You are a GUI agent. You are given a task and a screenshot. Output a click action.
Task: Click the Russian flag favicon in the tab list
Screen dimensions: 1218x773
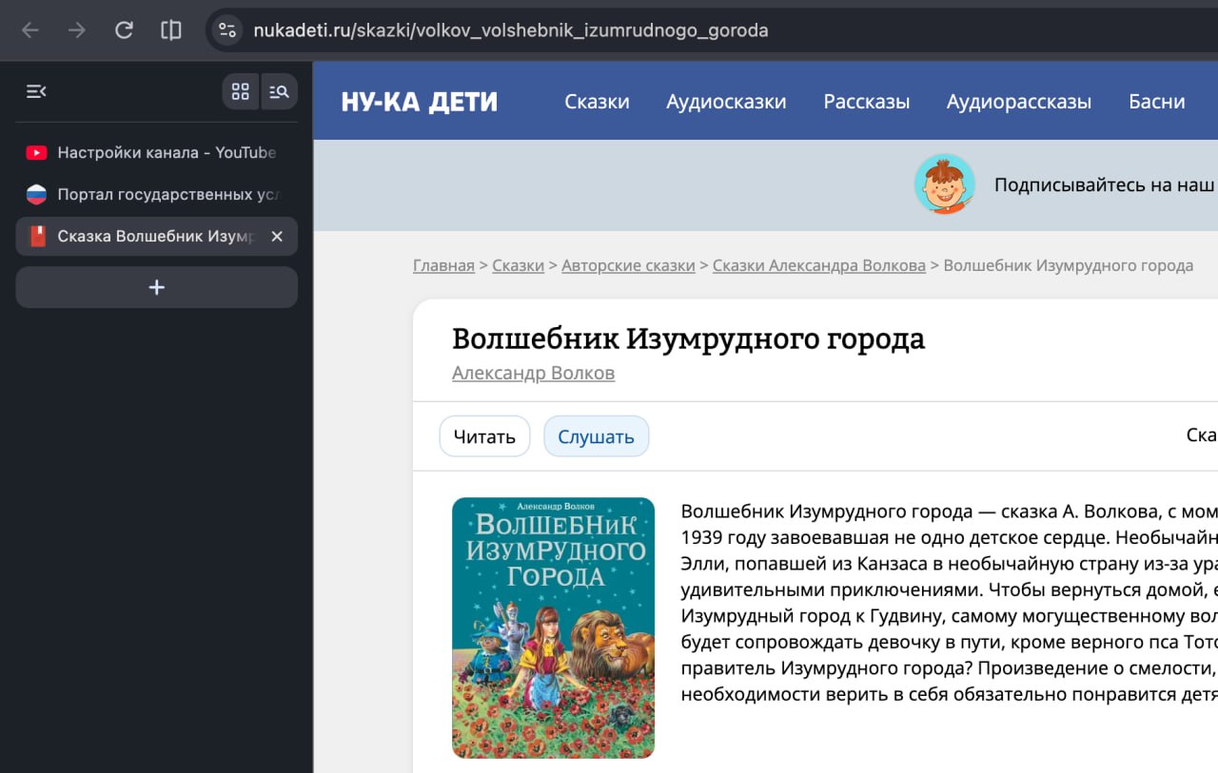[36, 194]
